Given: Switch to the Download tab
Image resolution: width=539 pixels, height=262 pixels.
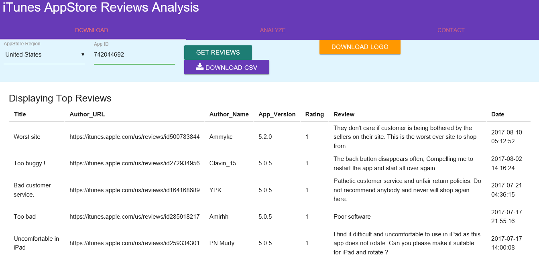Looking at the screenshot, I should [x=92, y=30].
